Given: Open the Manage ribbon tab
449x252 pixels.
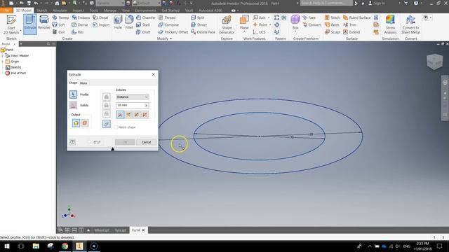Looking at the screenshot, I should click(110, 10).
